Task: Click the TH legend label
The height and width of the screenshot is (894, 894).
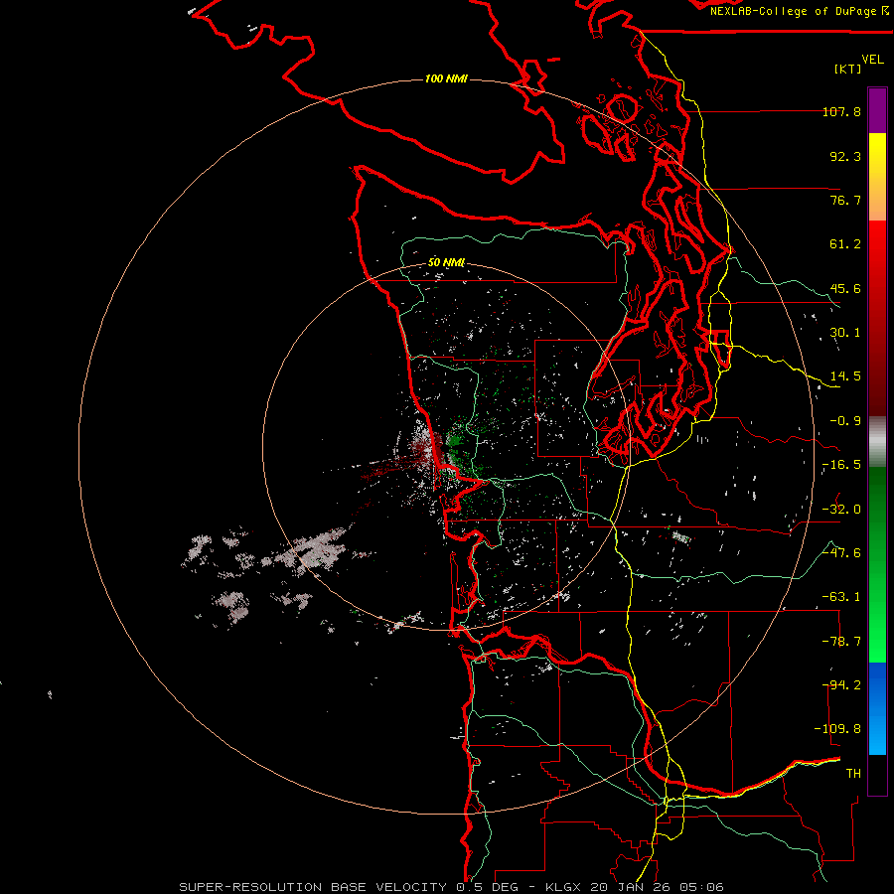Action: pyautogui.click(x=853, y=774)
